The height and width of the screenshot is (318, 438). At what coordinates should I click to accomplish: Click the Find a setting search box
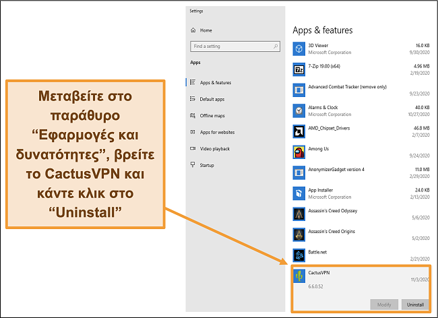click(x=235, y=46)
